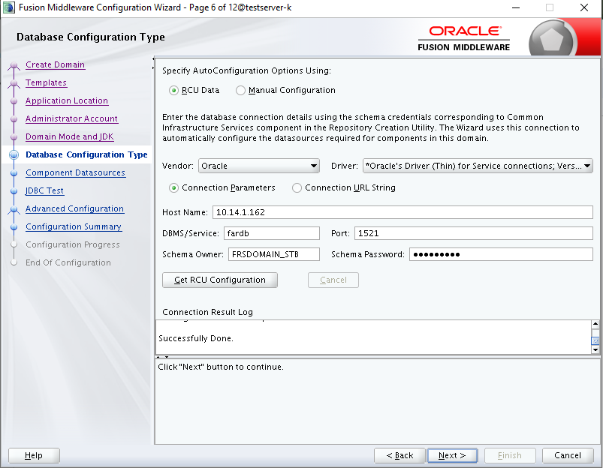
Task: Click the 'Click "Next" button to continue.' message
Action: (221, 367)
